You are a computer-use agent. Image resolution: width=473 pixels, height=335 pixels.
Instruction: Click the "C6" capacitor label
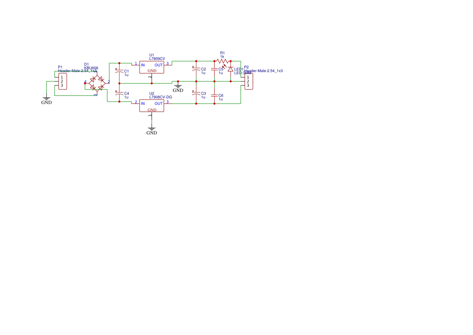tap(221, 95)
